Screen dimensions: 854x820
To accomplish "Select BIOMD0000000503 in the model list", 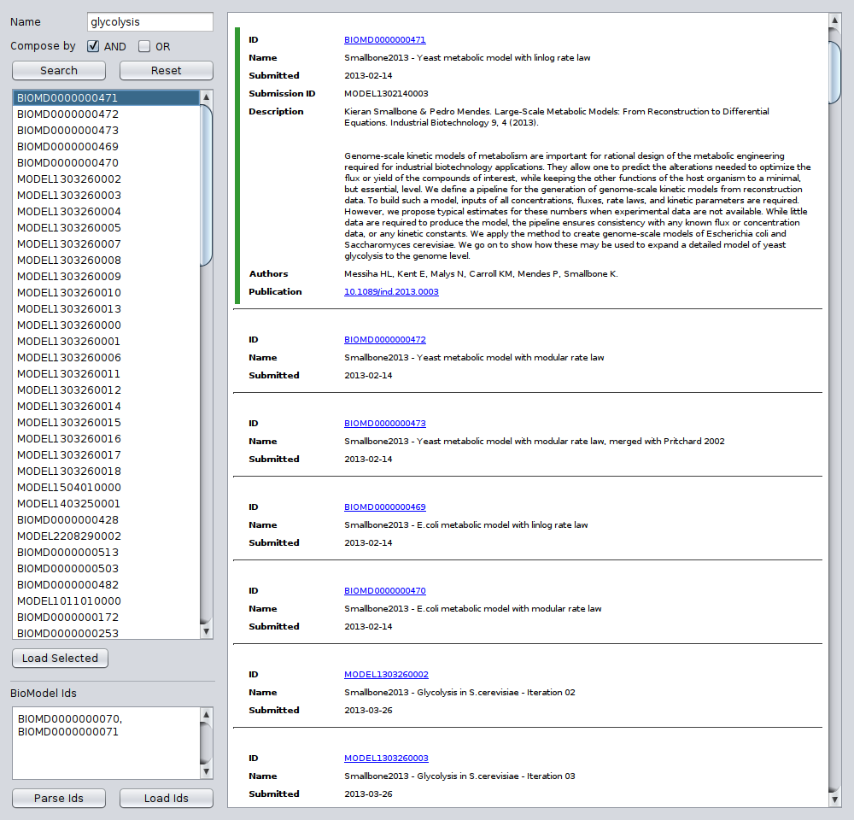I will 106,568.
